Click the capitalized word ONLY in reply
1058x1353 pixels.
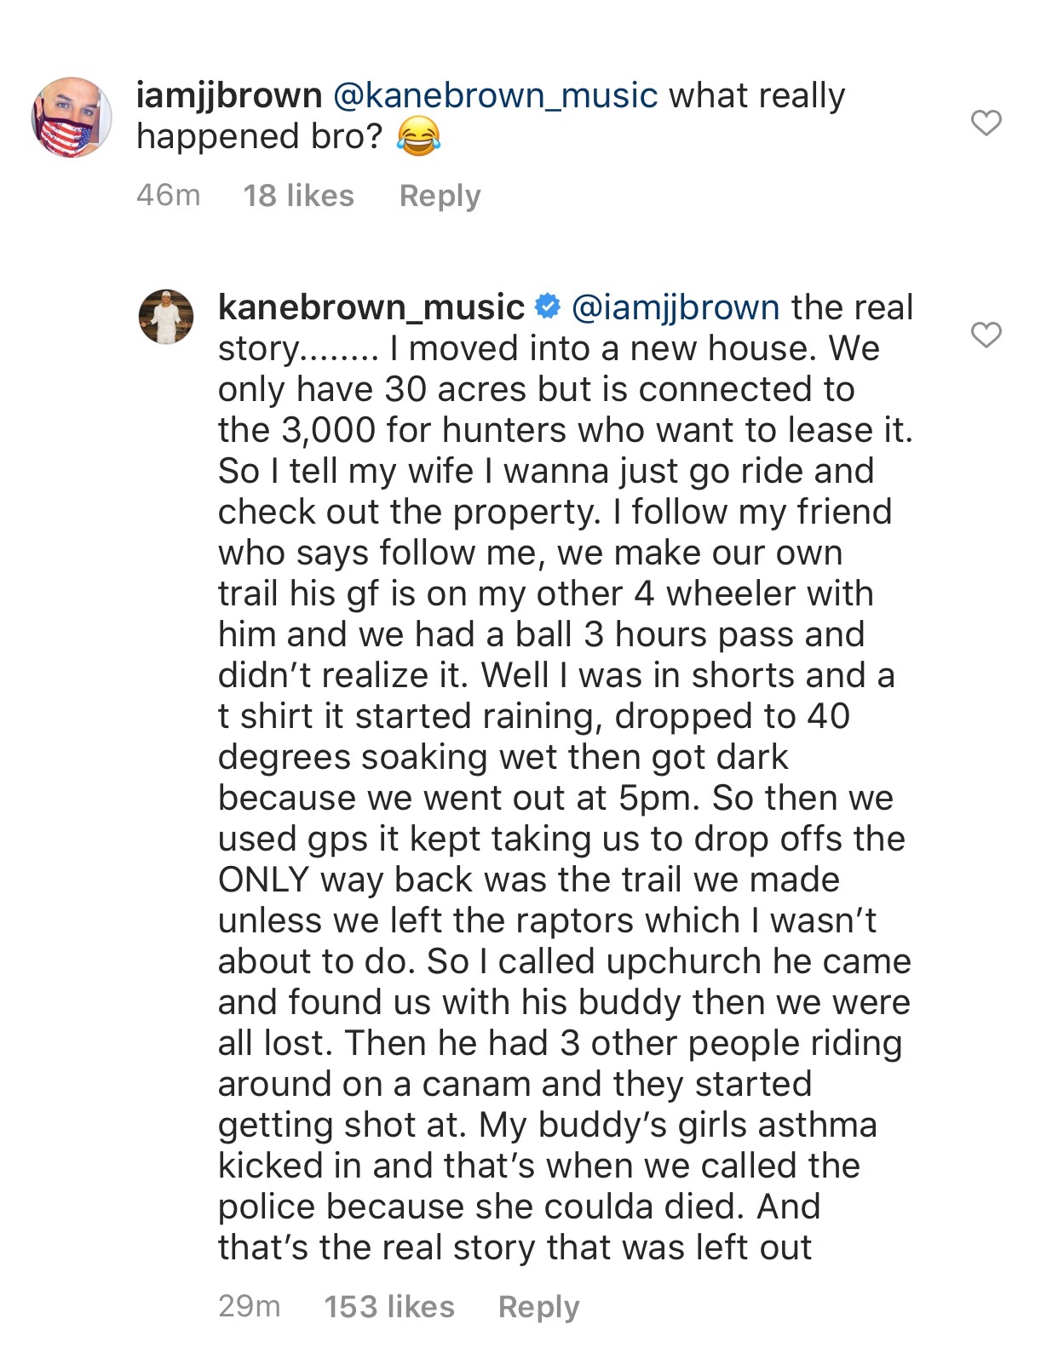coord(263,880)
